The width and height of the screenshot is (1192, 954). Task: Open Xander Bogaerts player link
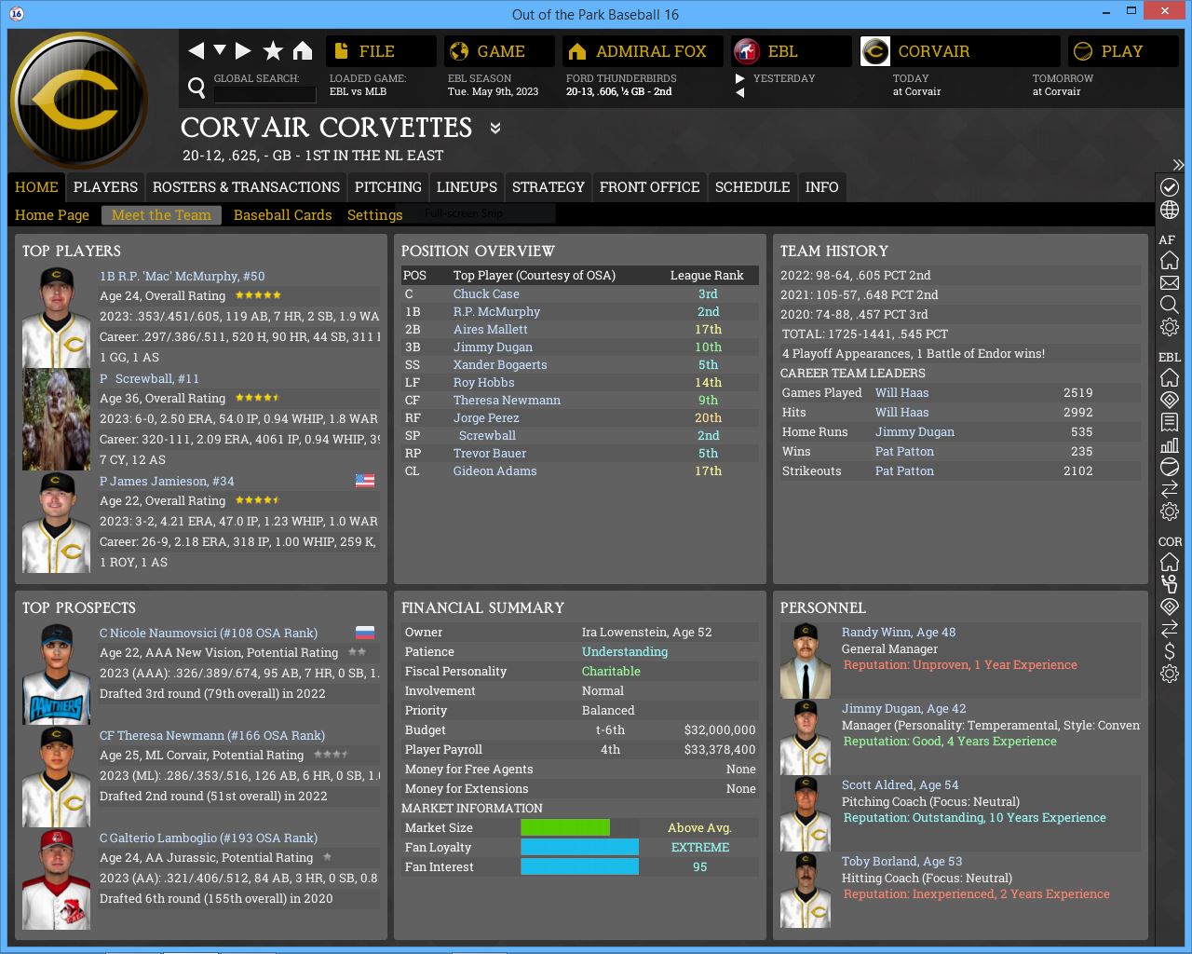(x=500, y=365)
